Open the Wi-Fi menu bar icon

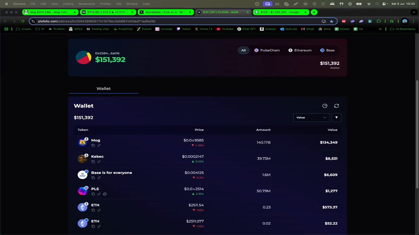click(369, 4)
